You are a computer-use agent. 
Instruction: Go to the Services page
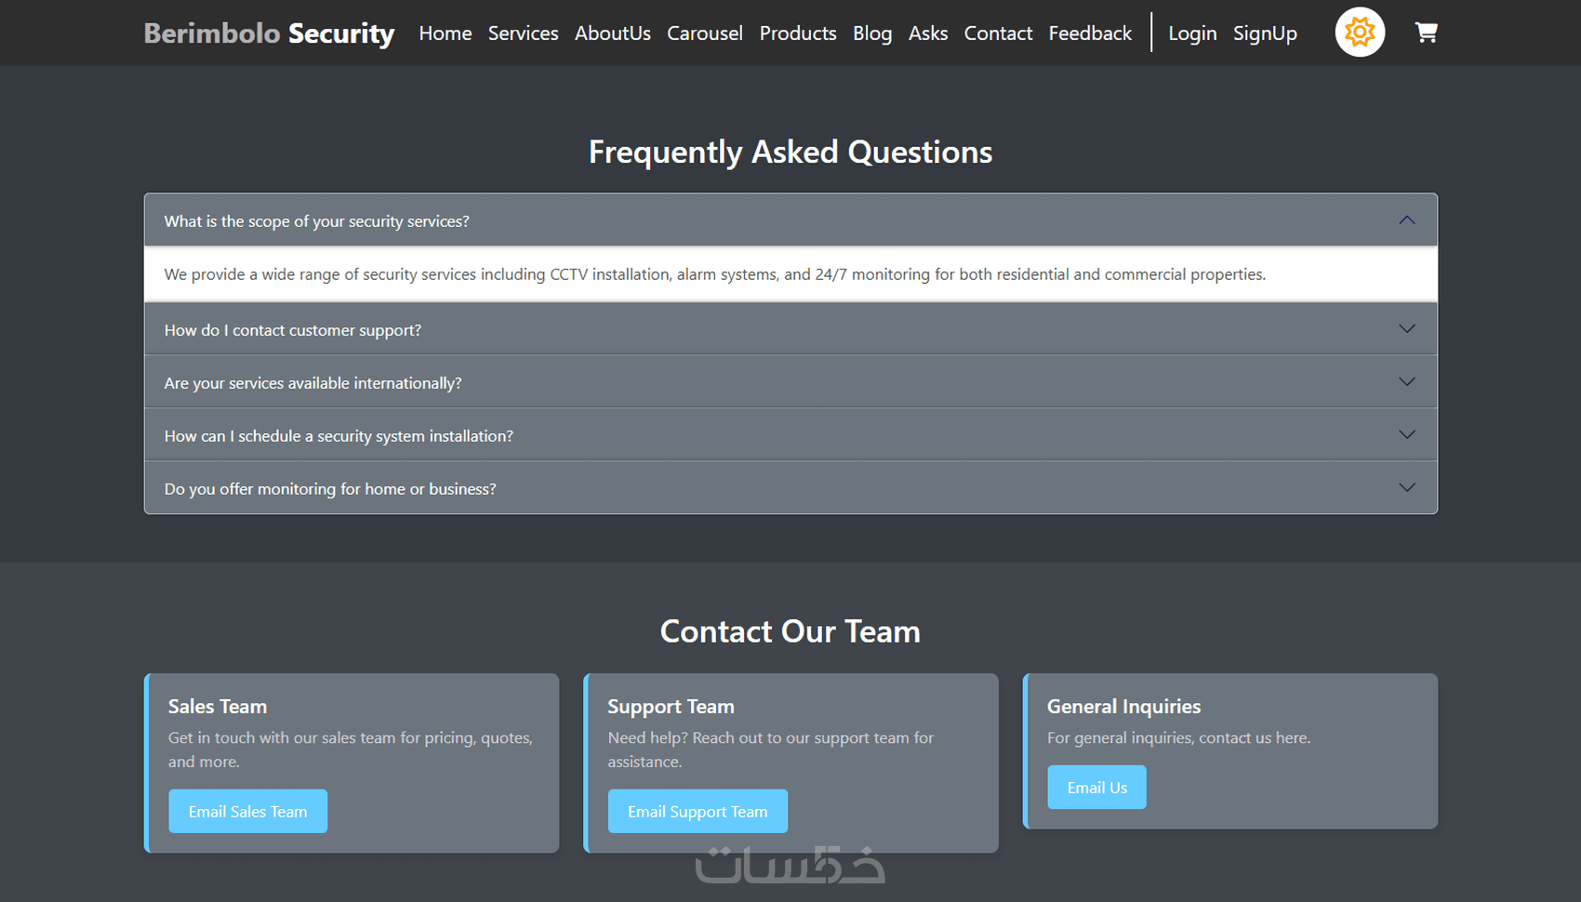523,33
